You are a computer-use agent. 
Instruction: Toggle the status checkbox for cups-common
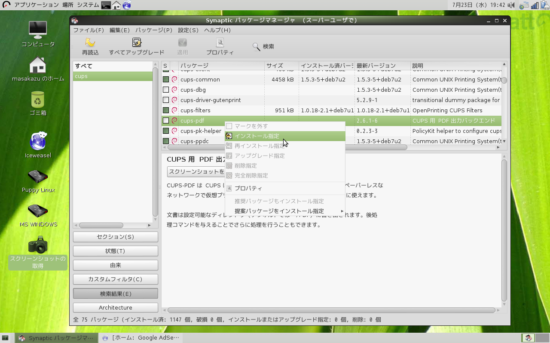click(166, 79)
